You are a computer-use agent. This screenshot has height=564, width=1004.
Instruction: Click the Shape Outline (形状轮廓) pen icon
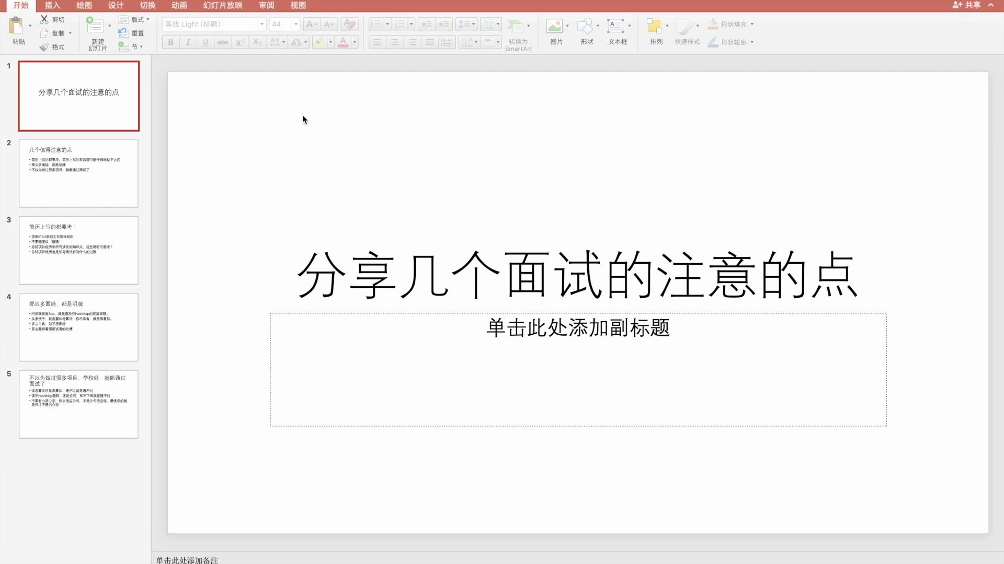point(713,42)
